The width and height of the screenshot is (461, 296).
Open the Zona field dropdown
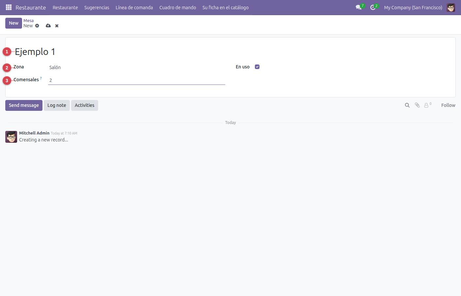(137, 67)
